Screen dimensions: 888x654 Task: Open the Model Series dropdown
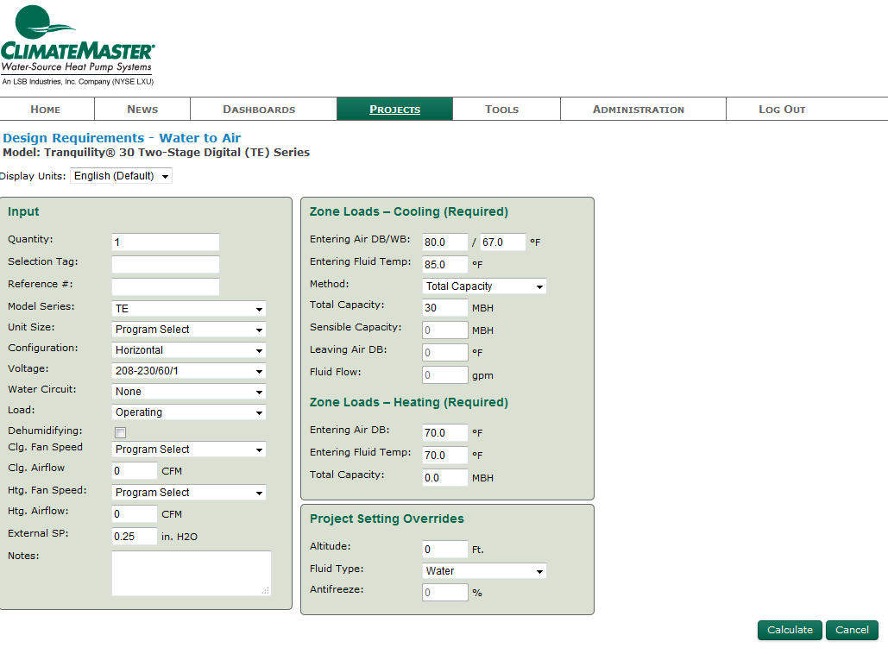189,309
